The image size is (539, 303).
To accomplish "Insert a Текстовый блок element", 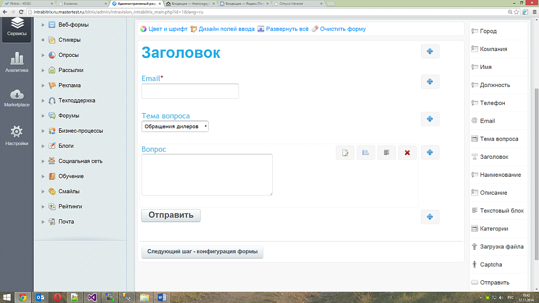I will pyautogui.click(x=501, y=210).
